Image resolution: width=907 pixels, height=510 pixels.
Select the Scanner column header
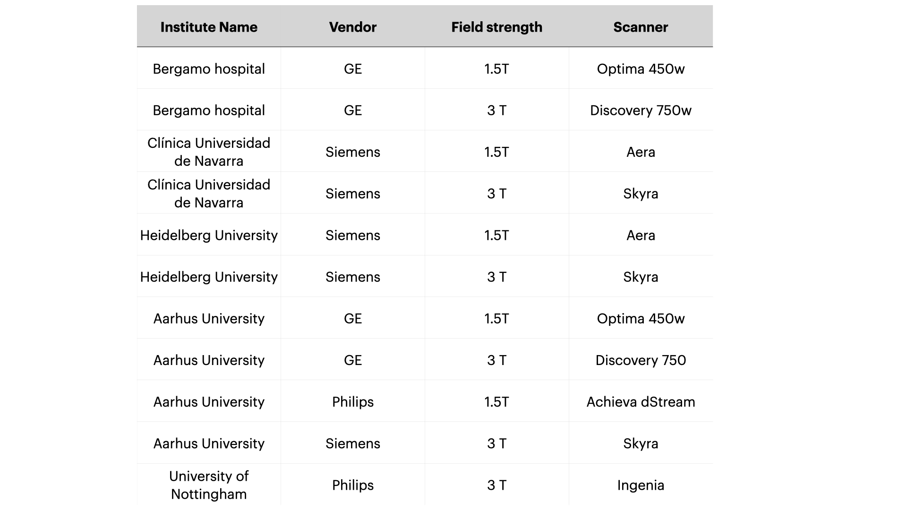(641, 27)
